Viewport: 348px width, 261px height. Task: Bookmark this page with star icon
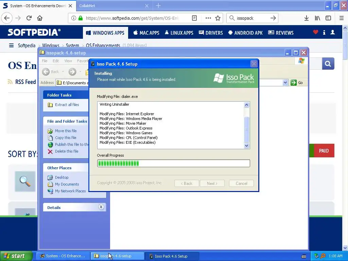click(x=218, y=18)
